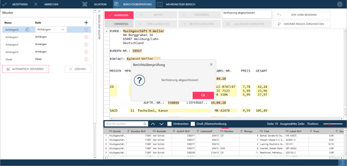Jump to next search result with down arrow
Screen dimensions: 347x166
coord(161,124)
